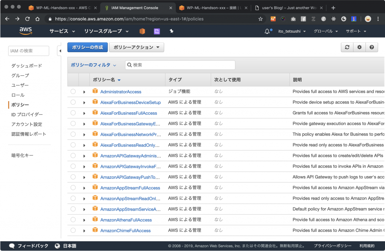Reload the browser page

[27, 19]
